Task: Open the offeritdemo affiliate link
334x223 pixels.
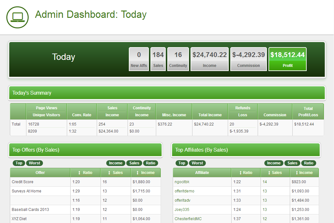Action: pos(184,191)
